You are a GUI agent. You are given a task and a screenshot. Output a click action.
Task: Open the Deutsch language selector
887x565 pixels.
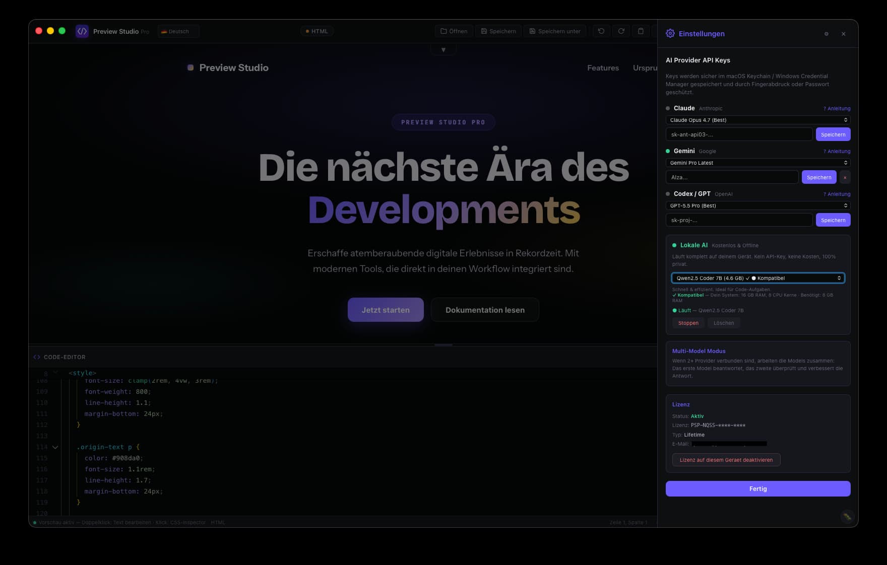pyautogui.click(x=178, y=31)
